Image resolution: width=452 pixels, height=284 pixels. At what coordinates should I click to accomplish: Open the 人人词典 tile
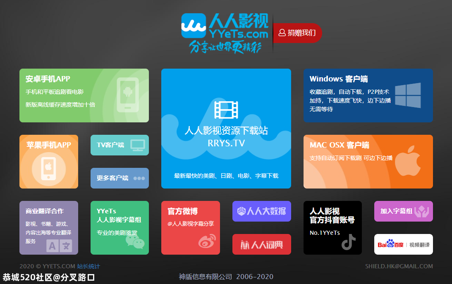click(262, 244)
